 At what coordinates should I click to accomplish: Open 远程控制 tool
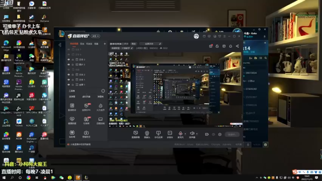coord(100,120)
